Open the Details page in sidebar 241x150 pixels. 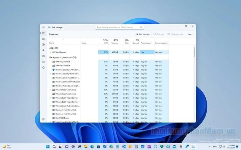point(43,62)
